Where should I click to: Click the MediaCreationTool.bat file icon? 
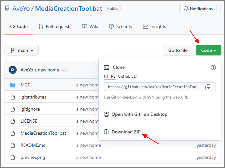[13, 133]
